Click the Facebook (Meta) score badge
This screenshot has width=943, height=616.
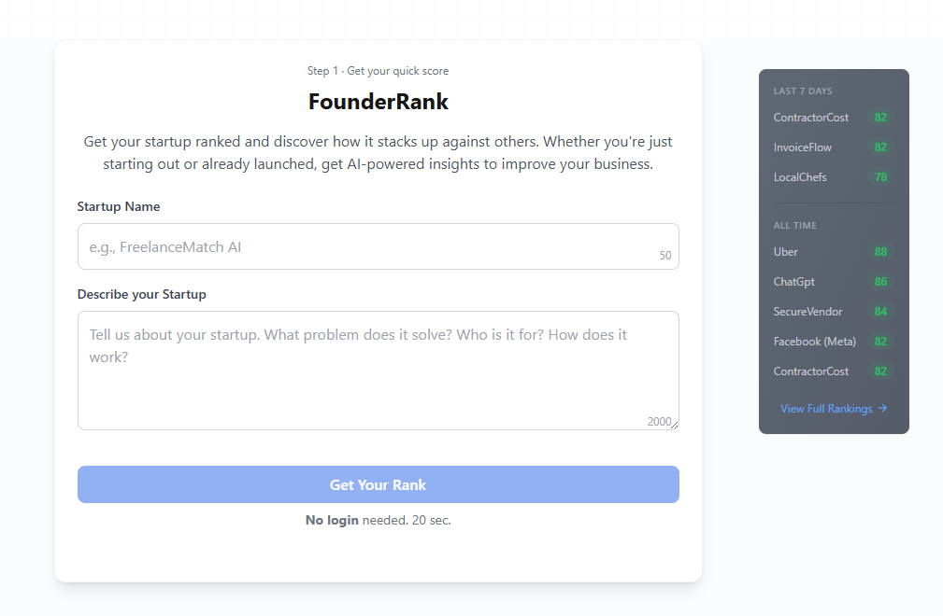tap(879, 341)
